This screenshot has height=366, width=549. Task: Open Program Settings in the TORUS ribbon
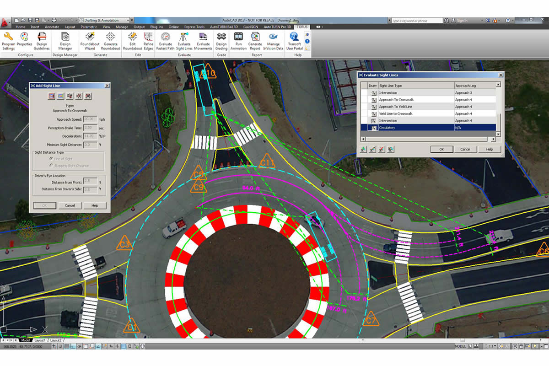(8, 41)
